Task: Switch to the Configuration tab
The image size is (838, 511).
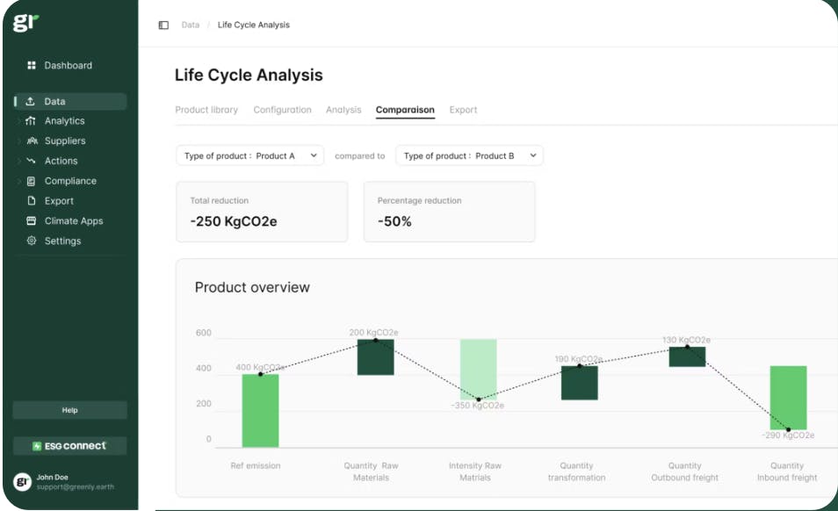Action: [x=283, y=110]
